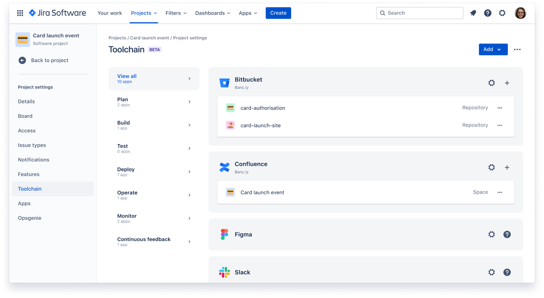Click the Create button
Screen dimensions: 544x298
point(278,13)
